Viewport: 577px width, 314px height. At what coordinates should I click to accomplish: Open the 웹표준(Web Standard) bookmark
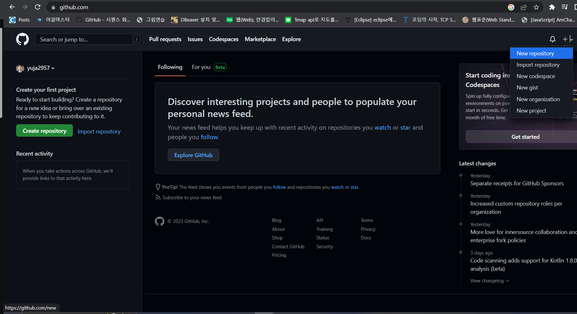489,20
